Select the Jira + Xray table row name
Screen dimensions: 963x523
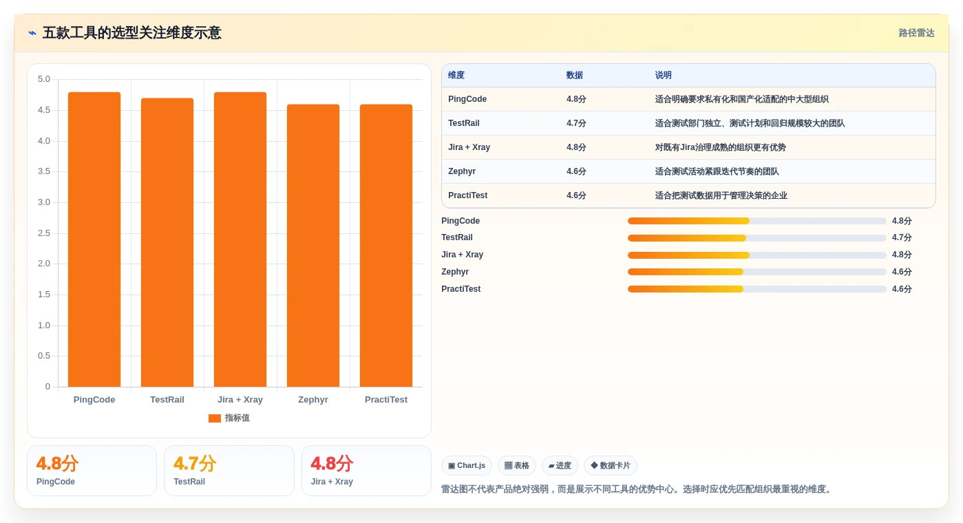point(469,147)
